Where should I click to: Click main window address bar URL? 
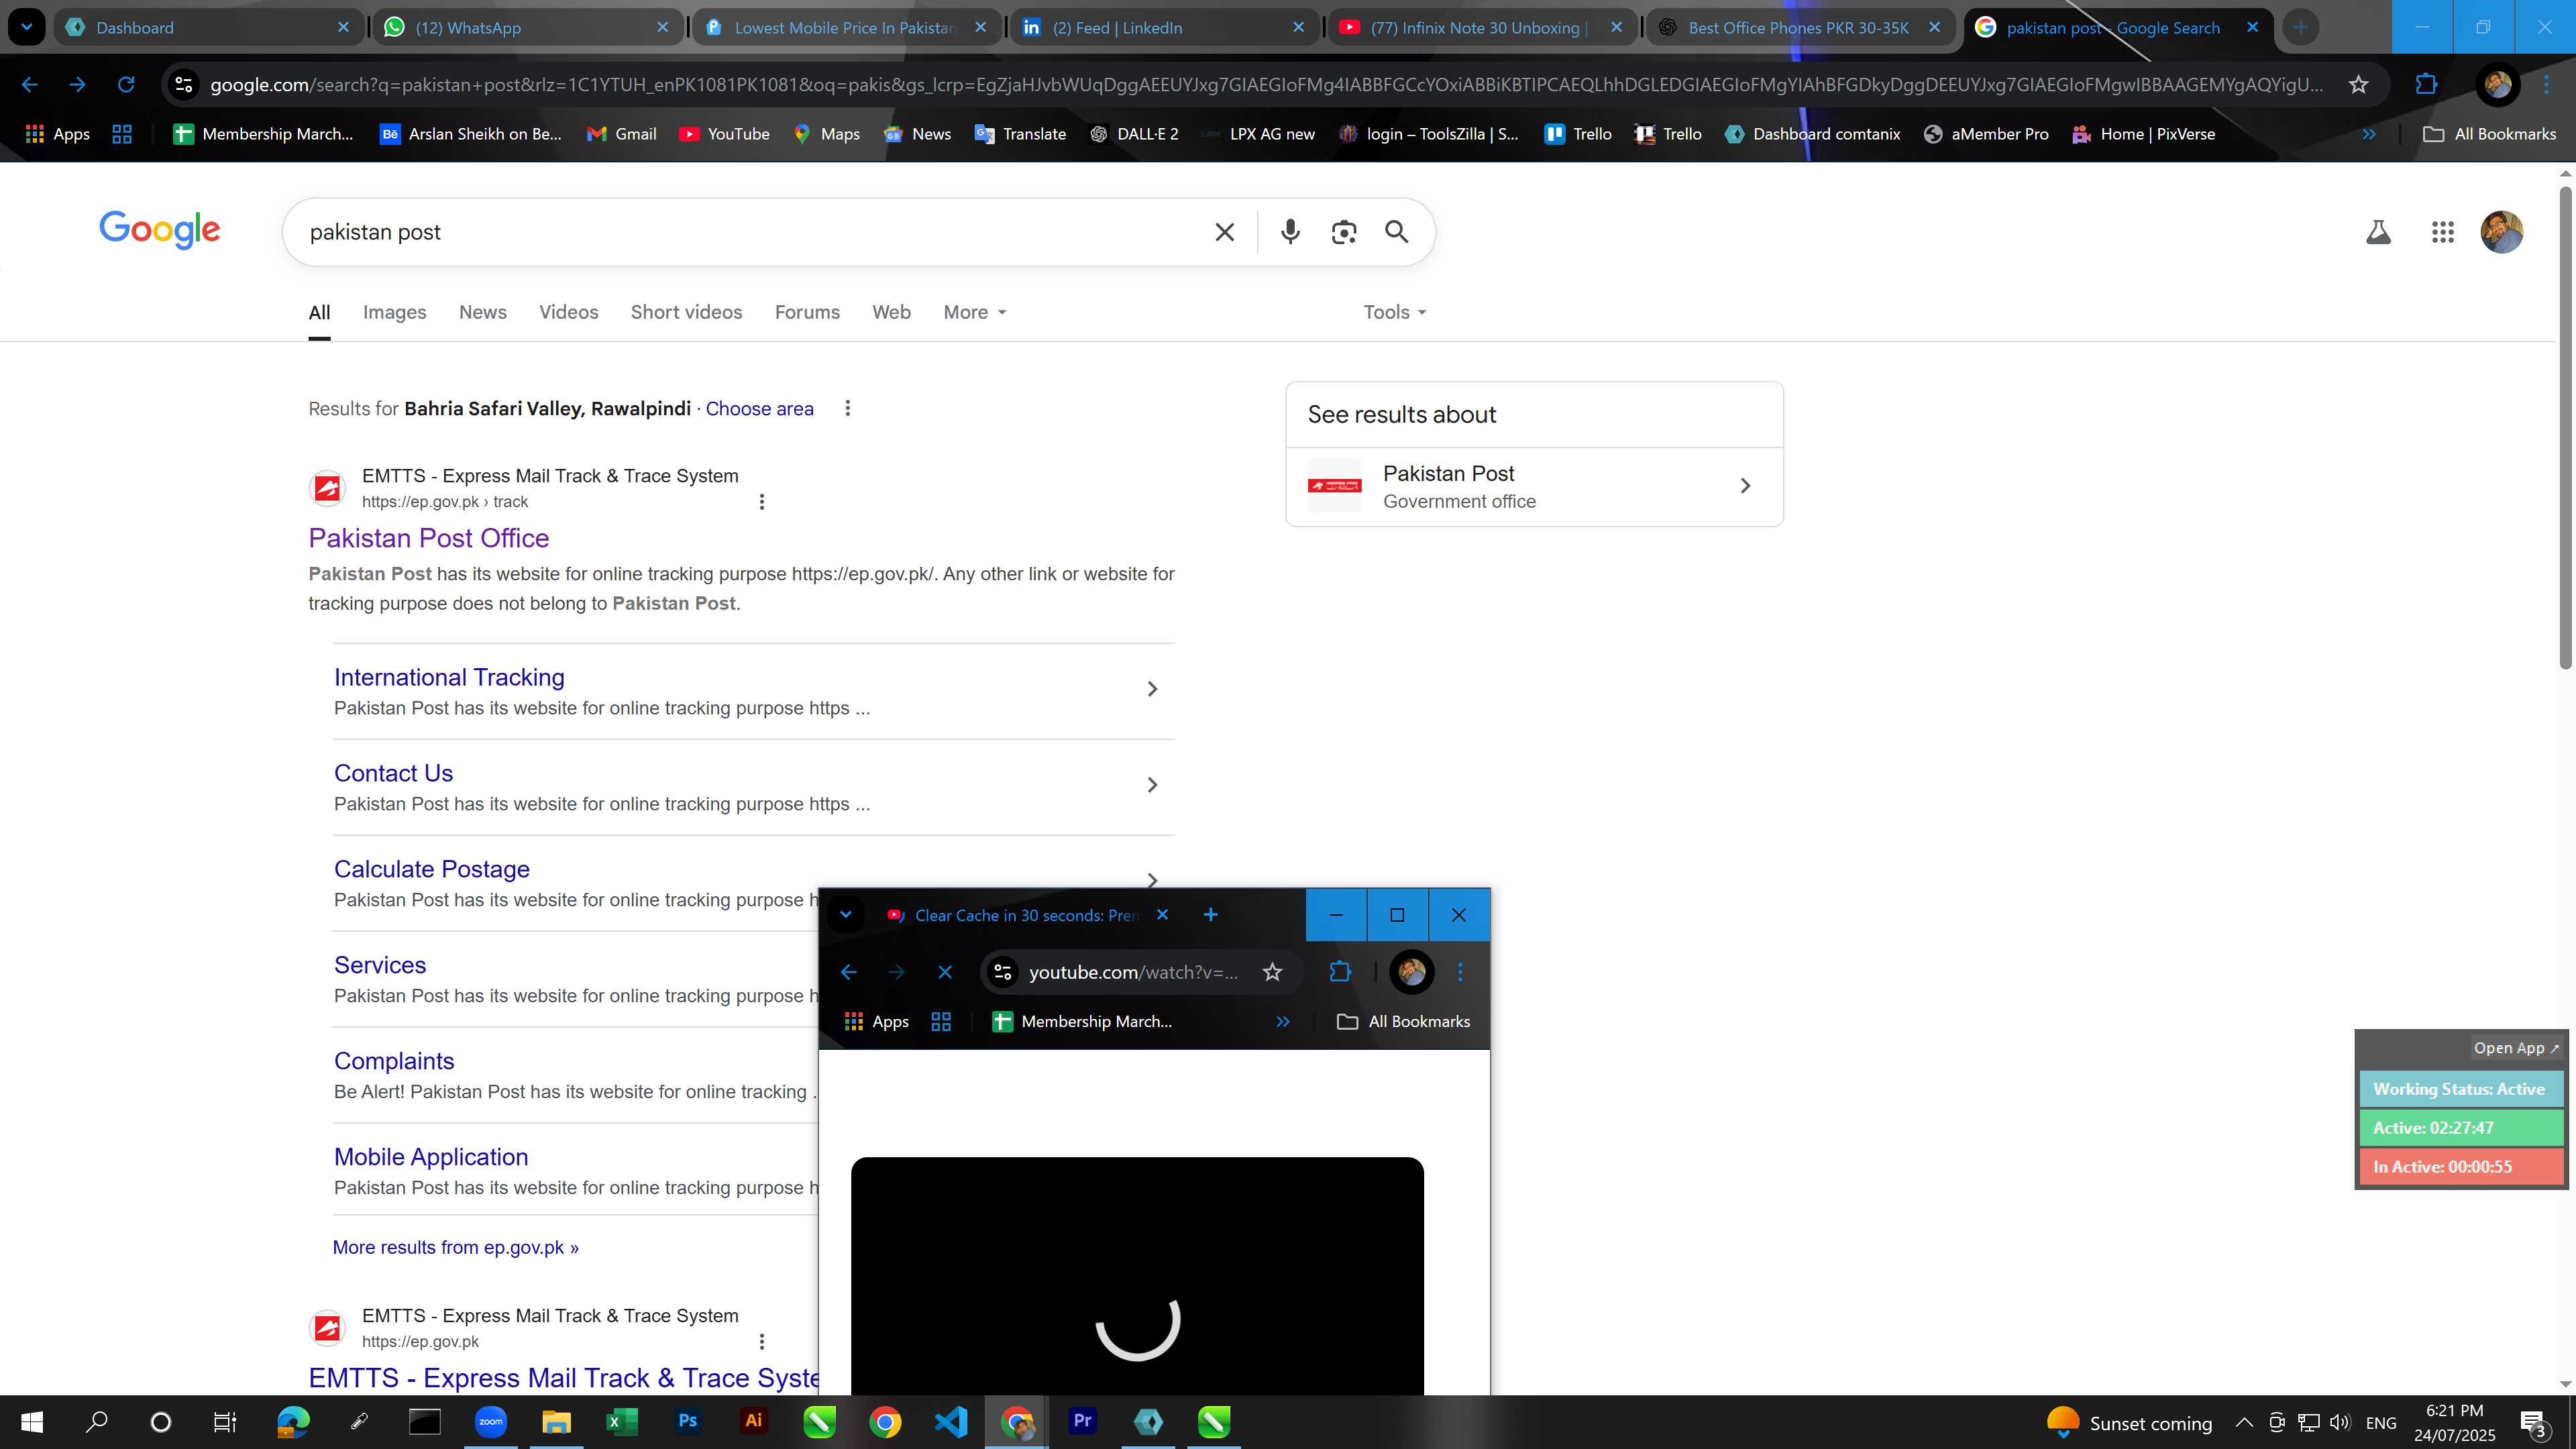pos(1265,85)
